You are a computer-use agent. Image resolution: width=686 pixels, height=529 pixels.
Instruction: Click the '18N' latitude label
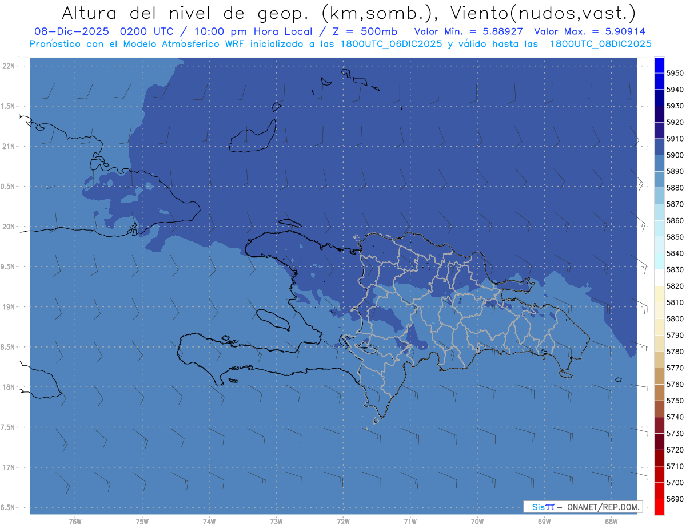pyautogui.click(x=9, y=387)
